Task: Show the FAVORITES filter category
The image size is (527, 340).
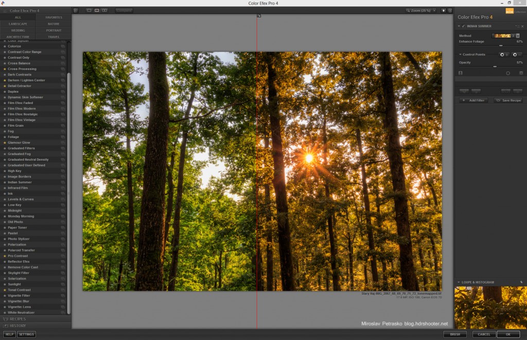Action: (54, 17)
